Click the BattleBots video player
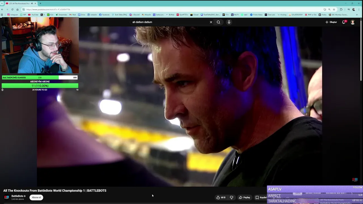363x204 pixels. coord(179,107)
